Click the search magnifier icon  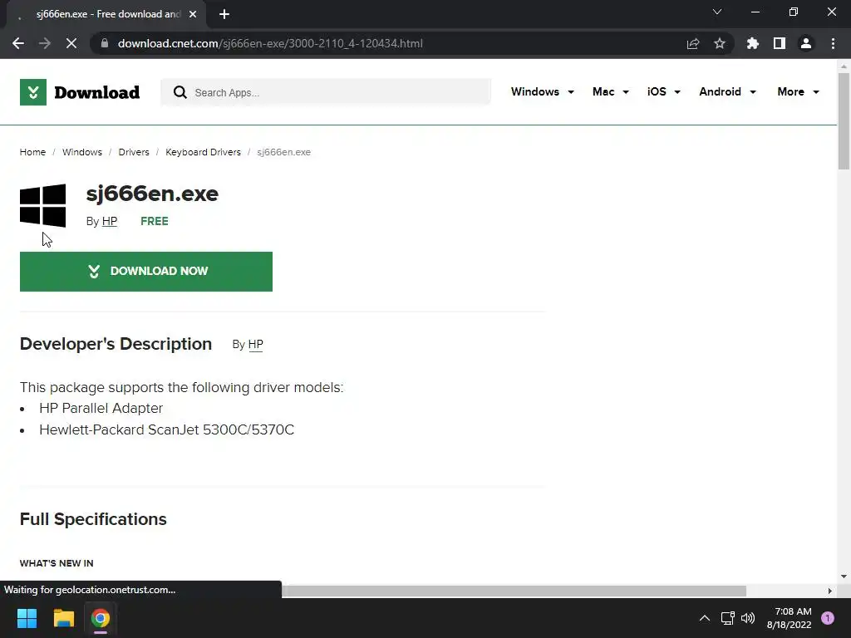point(180,92)
